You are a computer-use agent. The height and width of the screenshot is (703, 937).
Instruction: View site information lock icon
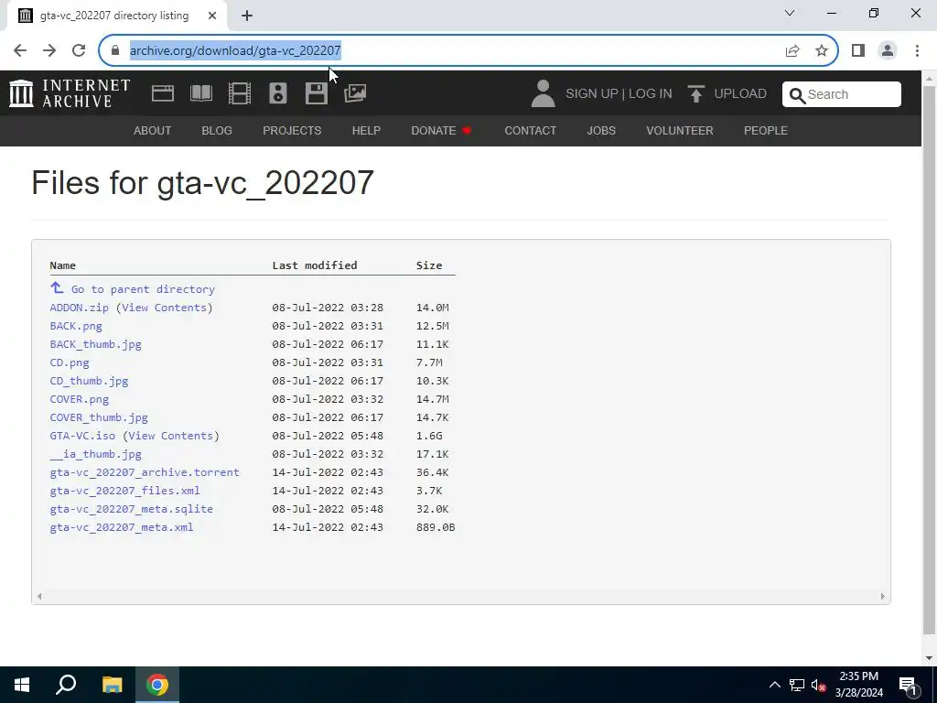(x=115, y=50)
